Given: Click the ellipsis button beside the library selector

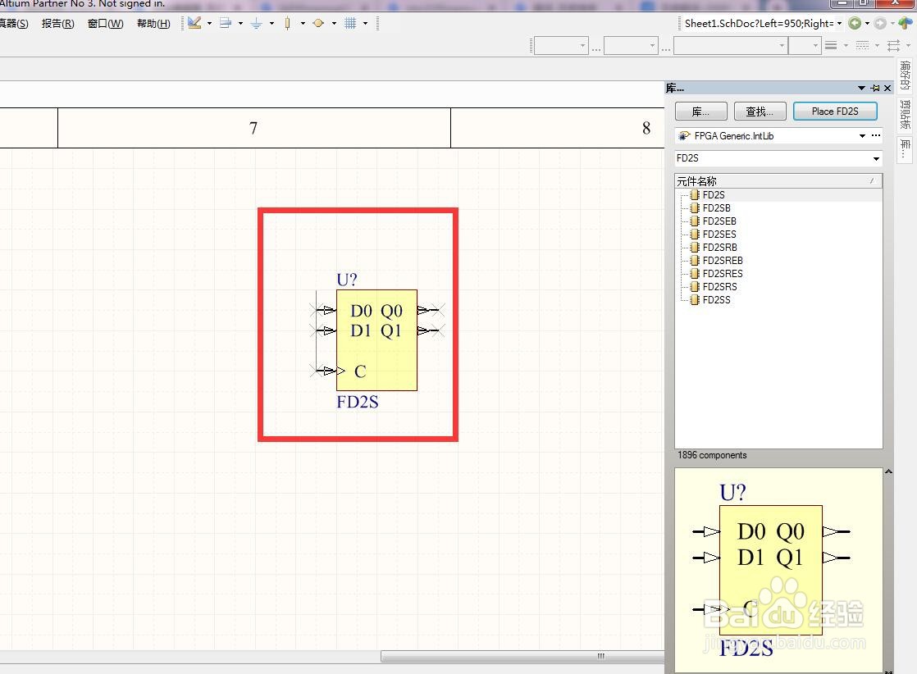Looking at the screenshot, I should pyautogui.click(x=875, y=135).
